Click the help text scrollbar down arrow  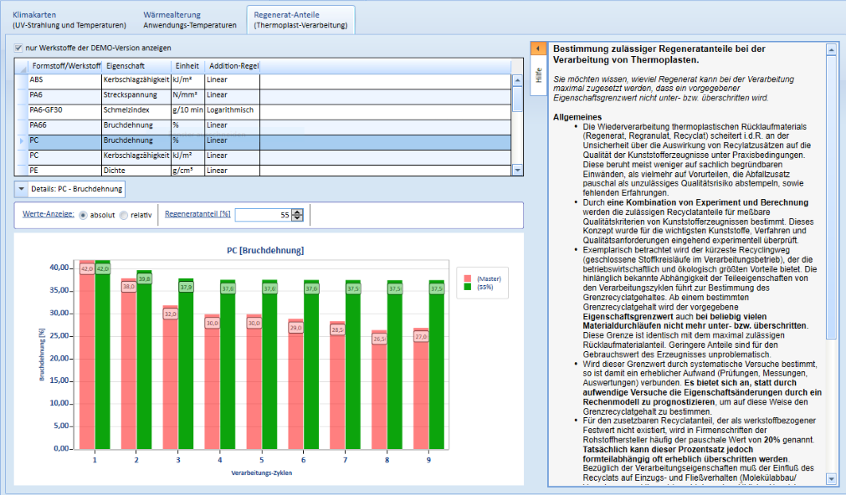(x=831, y=478)
